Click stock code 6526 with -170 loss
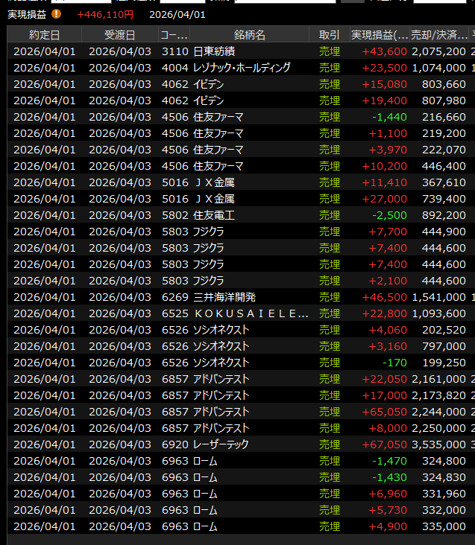The height and width of the screenshot is (545, 475). coord(174,363)
